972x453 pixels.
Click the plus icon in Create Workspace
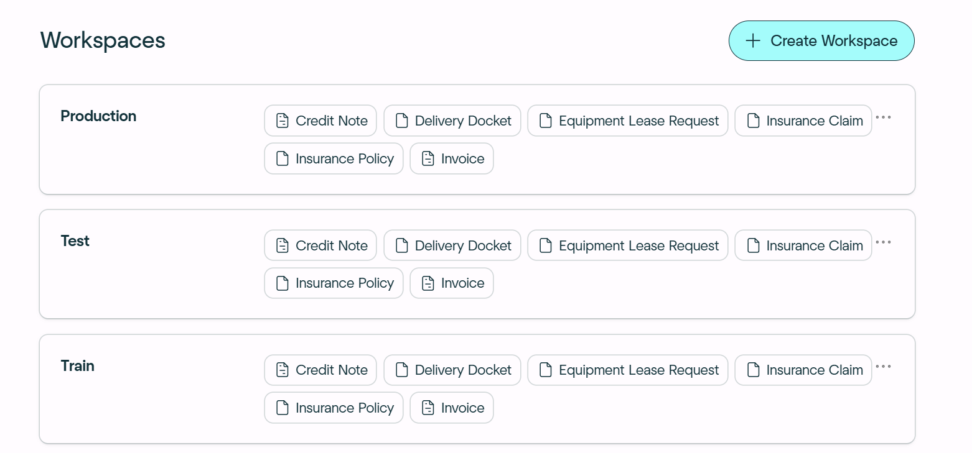753,41
